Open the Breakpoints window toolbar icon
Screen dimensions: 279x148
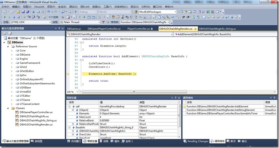click(x=68, y=17)
